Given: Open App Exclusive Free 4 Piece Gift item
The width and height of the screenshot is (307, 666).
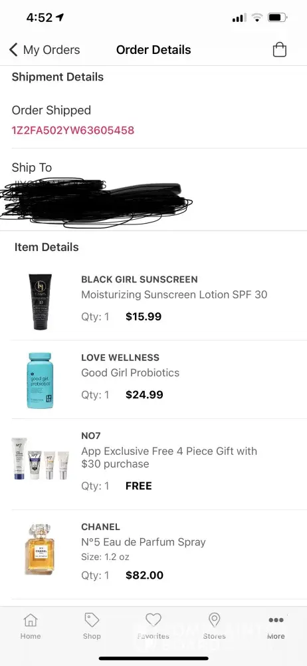Looking at the screenshot, I should (x=169, y=458).
